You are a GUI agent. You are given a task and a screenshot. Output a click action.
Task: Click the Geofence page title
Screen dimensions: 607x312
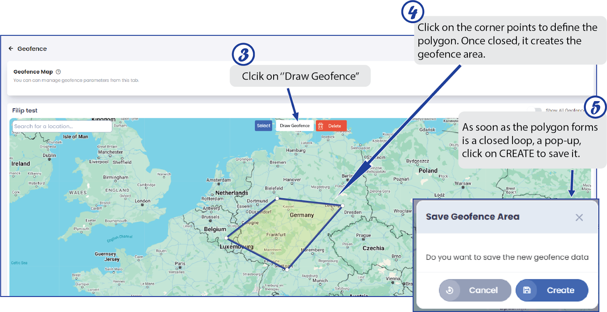tap(32, 49)
